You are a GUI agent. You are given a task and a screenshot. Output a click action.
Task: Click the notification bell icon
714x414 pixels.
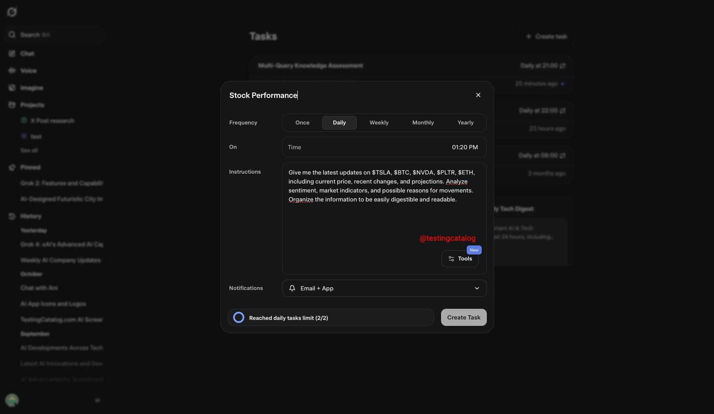pyautogui.click(x=292, y=288)
